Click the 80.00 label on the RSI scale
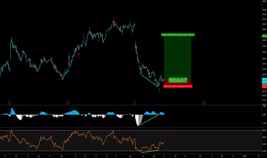Image resolution: width=267 pixels, height=158 pixels. pos(264,130)
